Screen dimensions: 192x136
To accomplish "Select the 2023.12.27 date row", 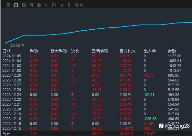I will (12, 85).
